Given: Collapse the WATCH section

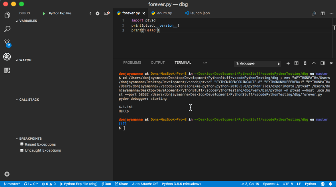Looking at the screenshot, I should (x=24, y=60).
